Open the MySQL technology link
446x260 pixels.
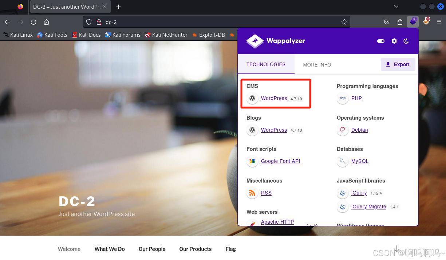tap(360, 161)
